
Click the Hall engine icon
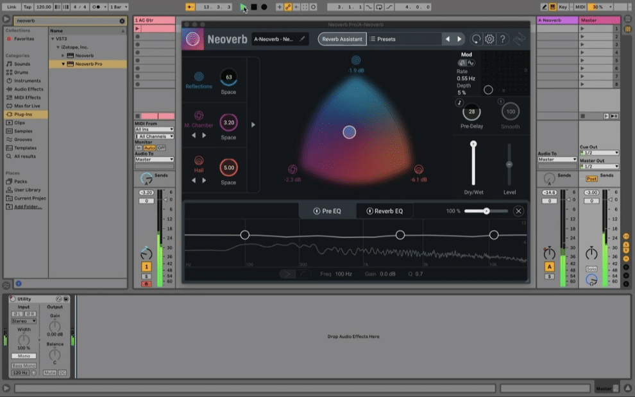pos(198,161)
